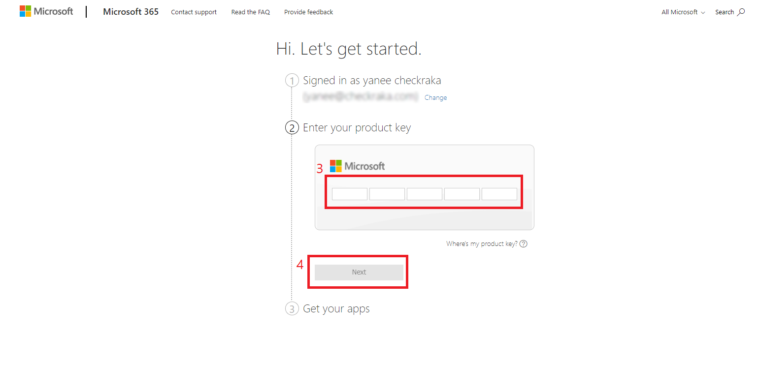
Task: Click the step 1 circle indicator
Action: pos(292,81)
